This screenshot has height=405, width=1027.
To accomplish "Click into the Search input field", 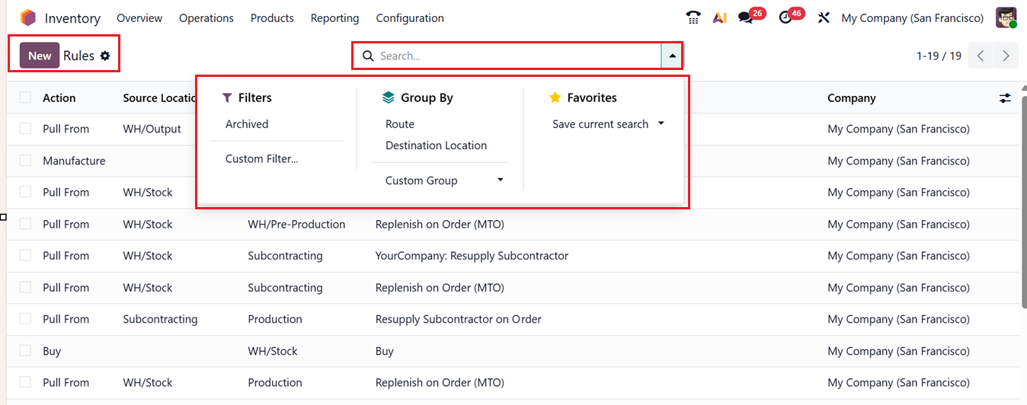I will [x=518, y=56].
